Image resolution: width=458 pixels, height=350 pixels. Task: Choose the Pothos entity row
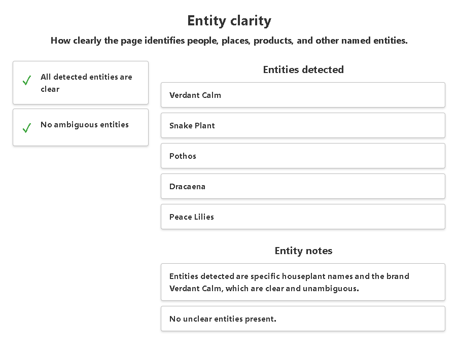tap(303, 156)
